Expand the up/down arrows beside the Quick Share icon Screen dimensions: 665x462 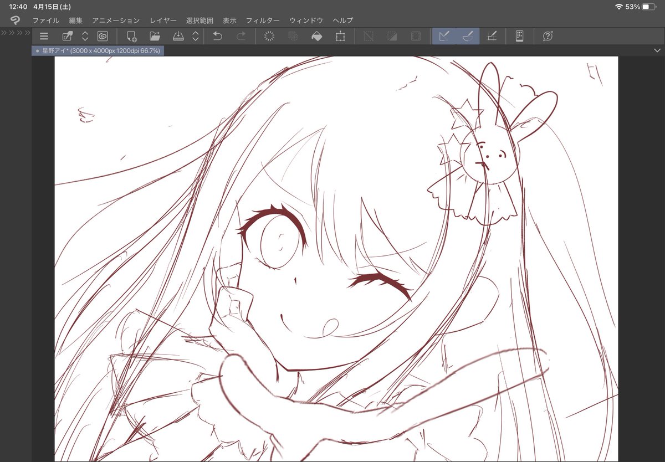85,37
